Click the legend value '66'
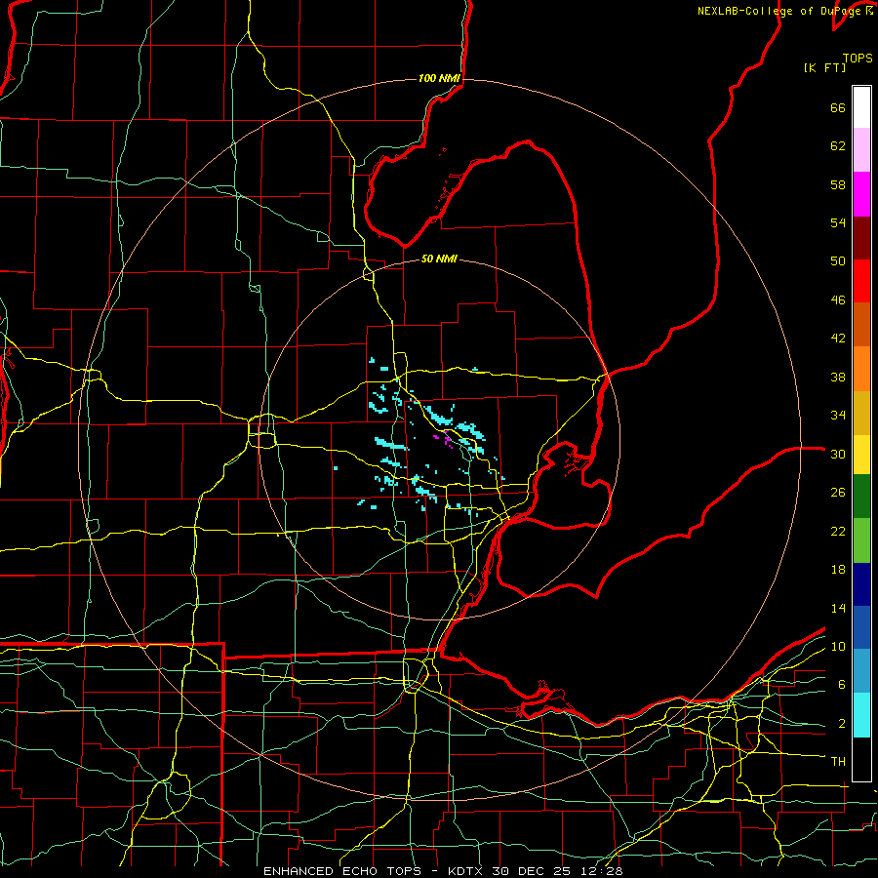Viewport: 878px width, 878px height. (838, 107)
